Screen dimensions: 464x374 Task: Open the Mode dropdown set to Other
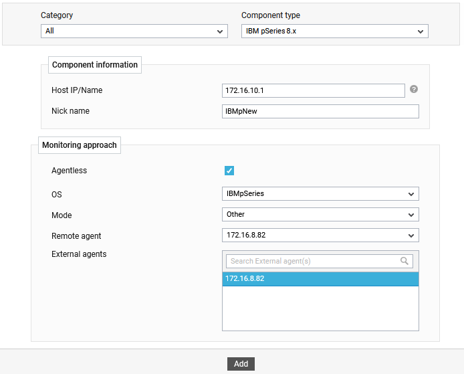pos(320,214)
